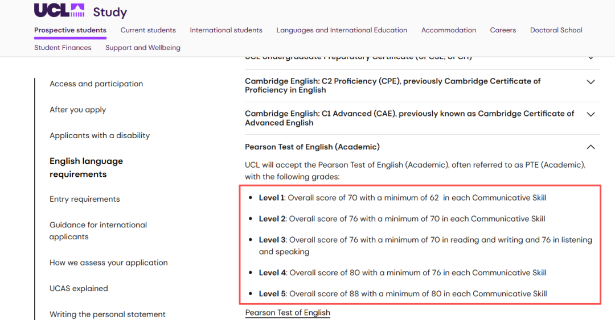Open Languages and International Education menu item
This screenshot has height=320, width=615.
342,30
